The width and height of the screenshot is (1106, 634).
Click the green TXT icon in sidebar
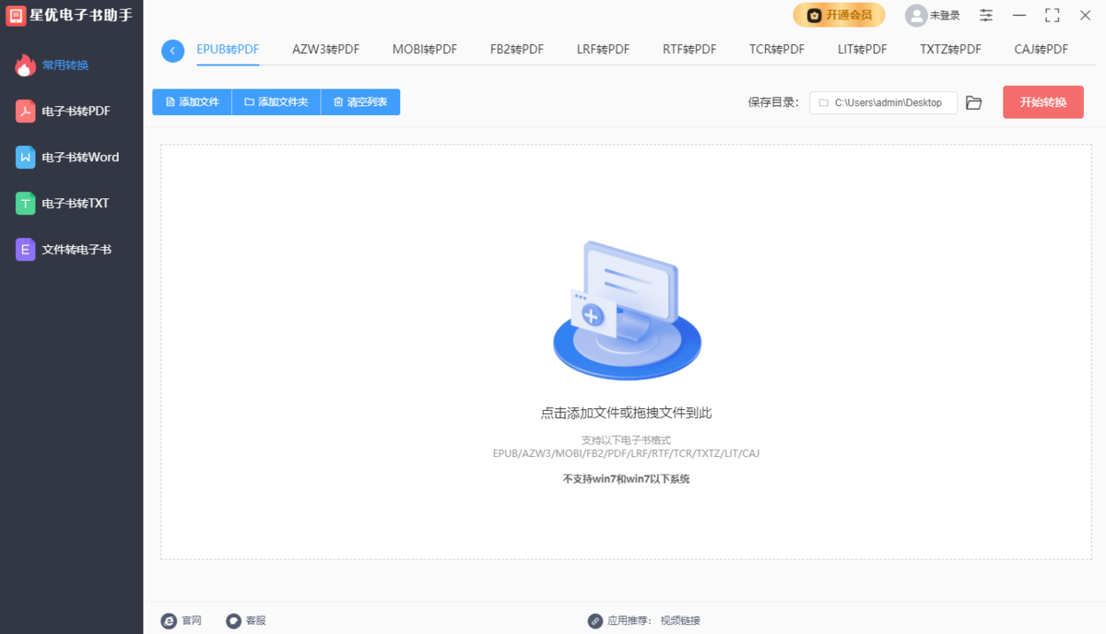[26, 203]
